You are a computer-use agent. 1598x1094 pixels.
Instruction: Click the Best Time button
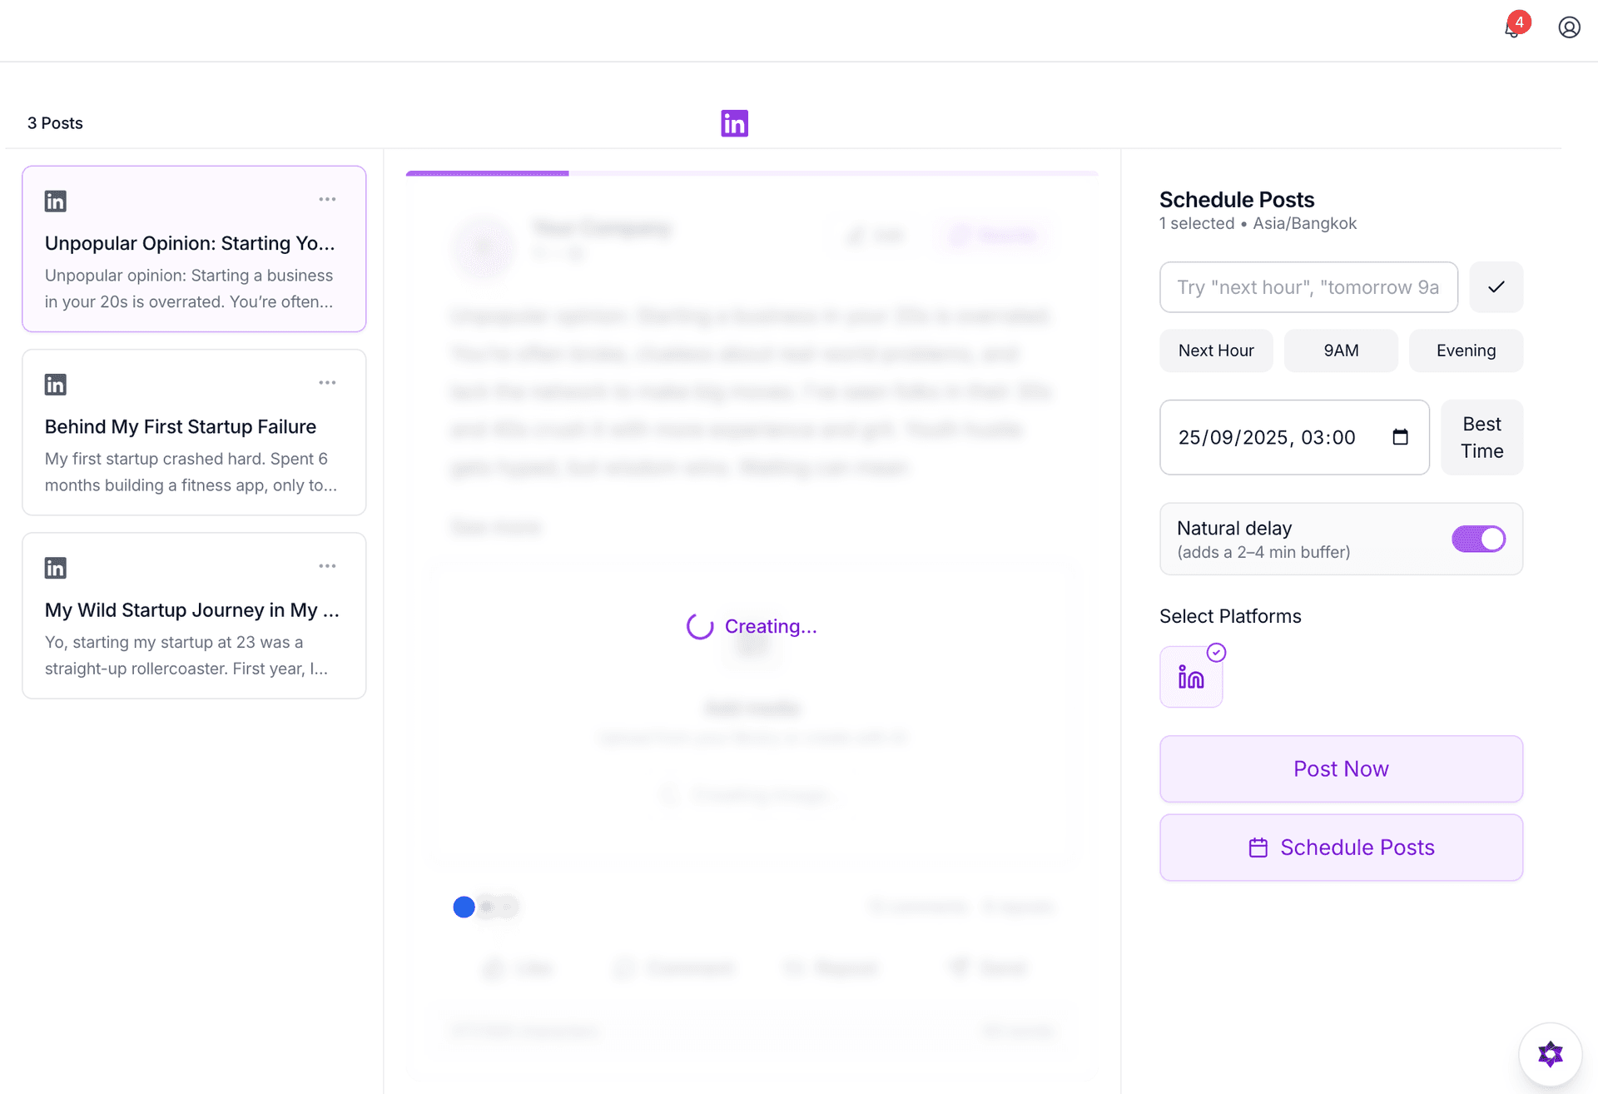tap(1481, 437)
